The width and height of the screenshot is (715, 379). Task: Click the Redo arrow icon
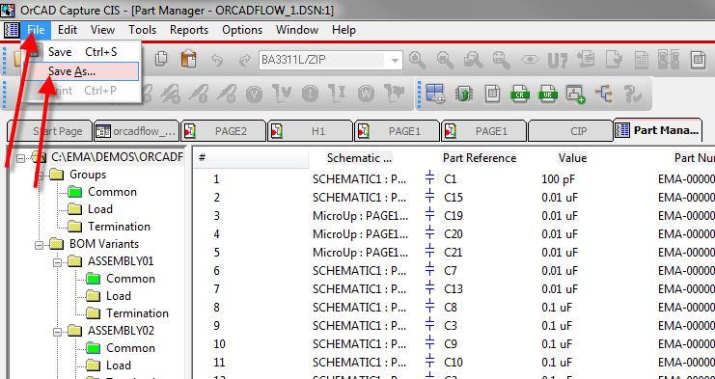click(x=245, y=60)
